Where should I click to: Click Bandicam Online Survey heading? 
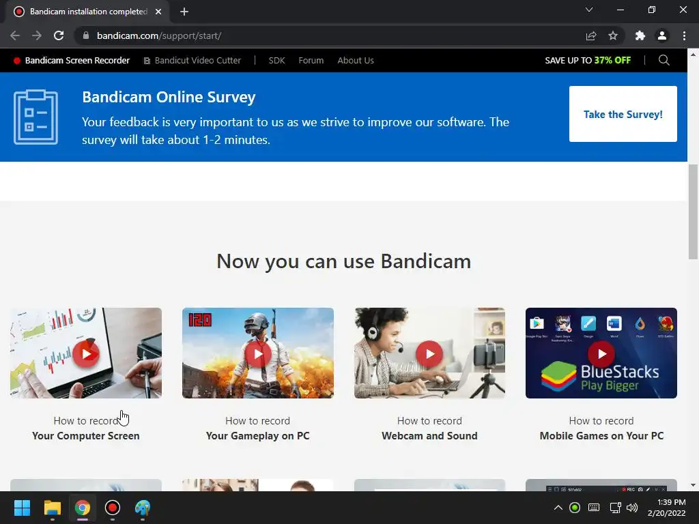169,97
